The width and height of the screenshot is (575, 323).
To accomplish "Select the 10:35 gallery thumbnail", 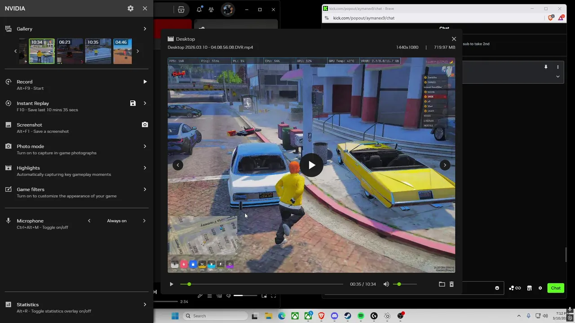I will pos(98,51).
